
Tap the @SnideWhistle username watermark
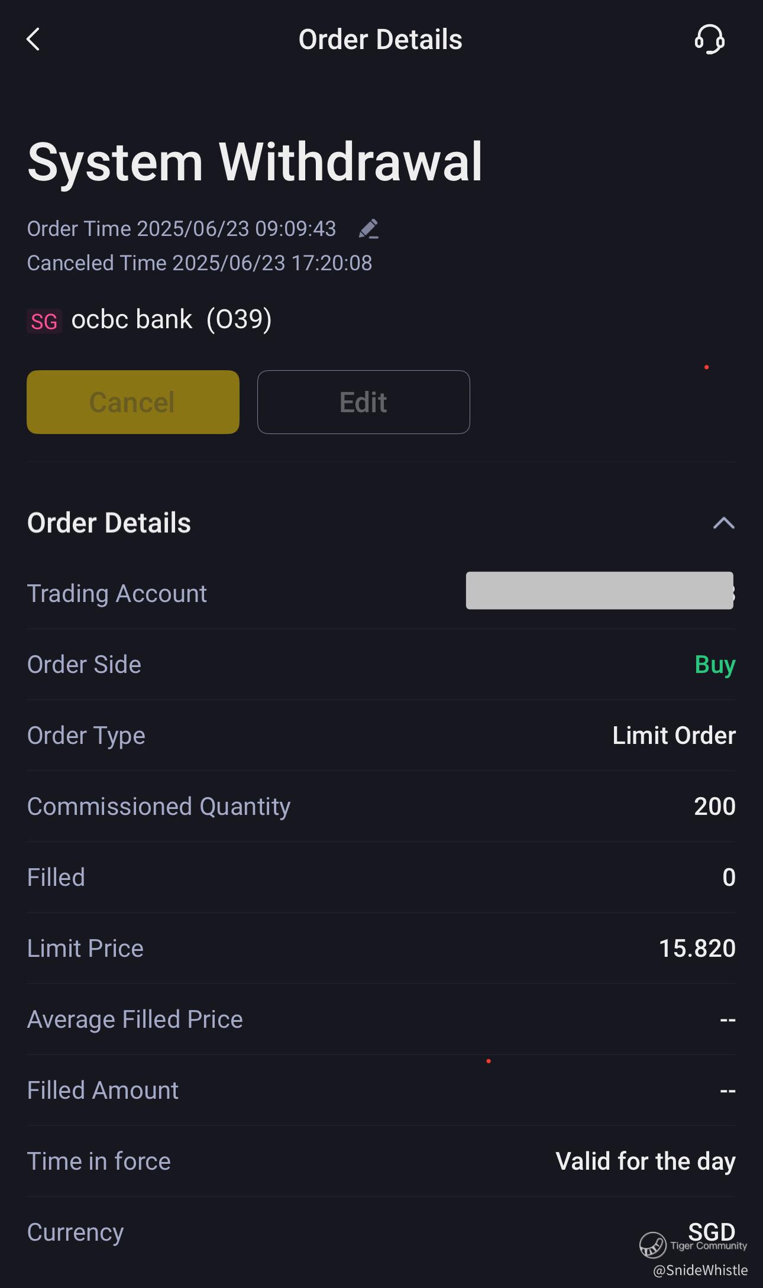700,1270
